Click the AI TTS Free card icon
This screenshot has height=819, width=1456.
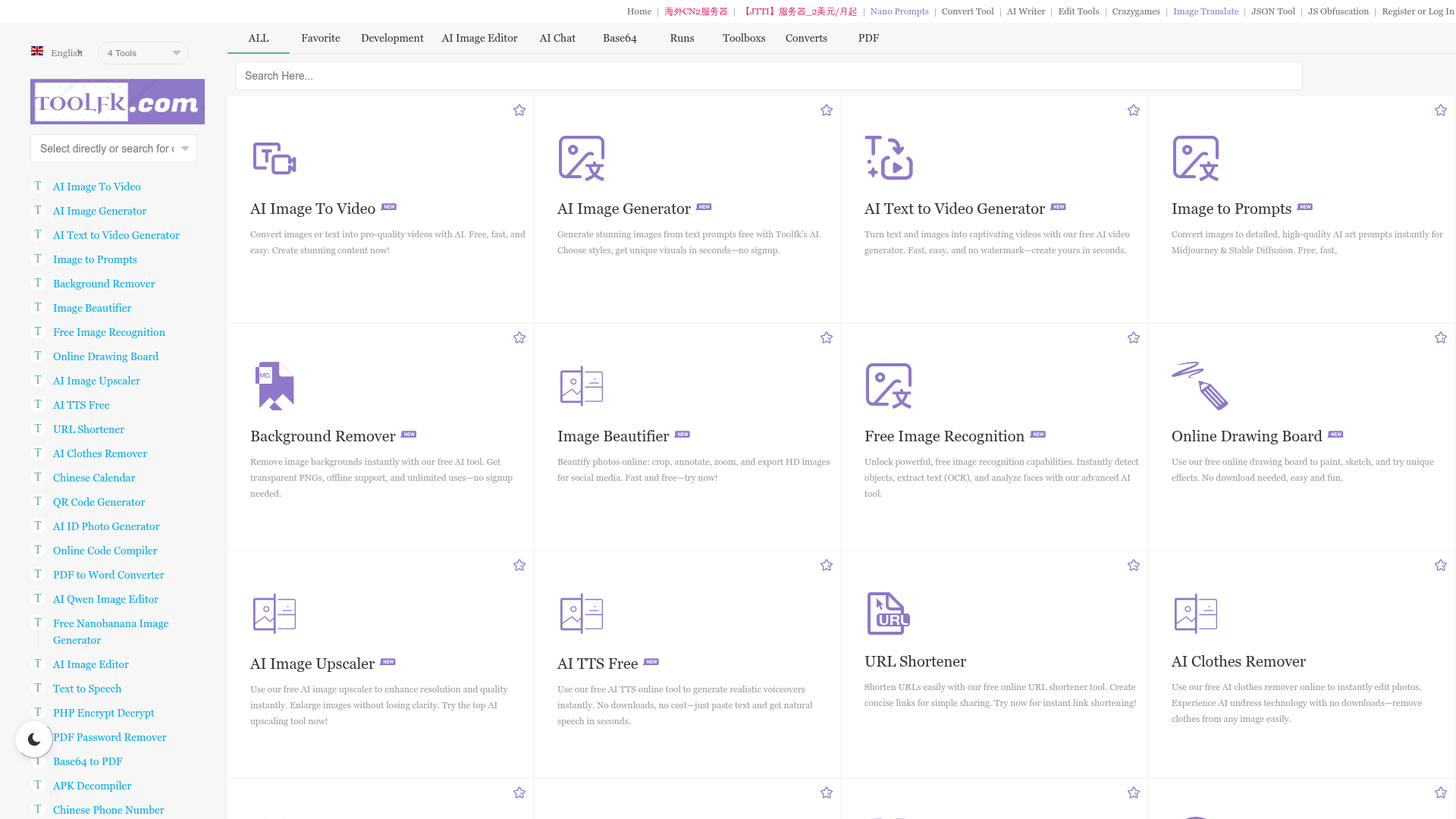point(582,613)
